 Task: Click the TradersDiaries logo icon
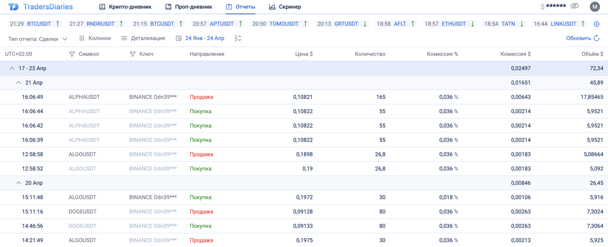[13, 7]
